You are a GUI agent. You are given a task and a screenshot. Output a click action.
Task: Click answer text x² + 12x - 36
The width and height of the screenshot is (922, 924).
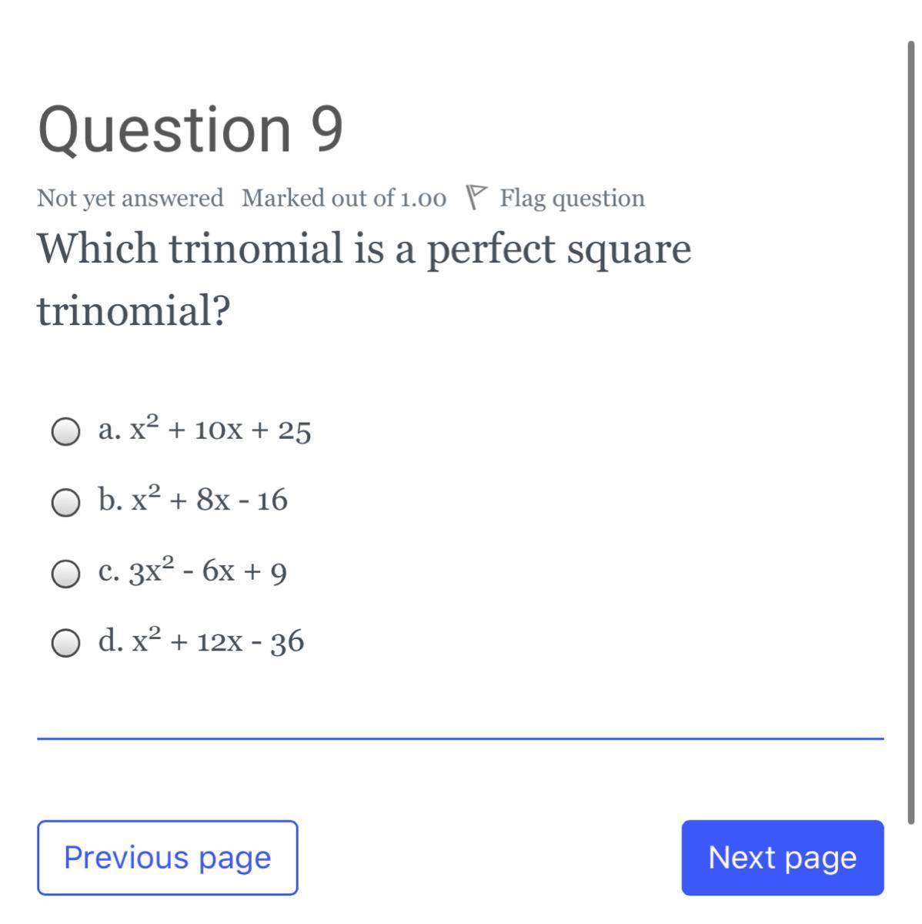[219, 641]
